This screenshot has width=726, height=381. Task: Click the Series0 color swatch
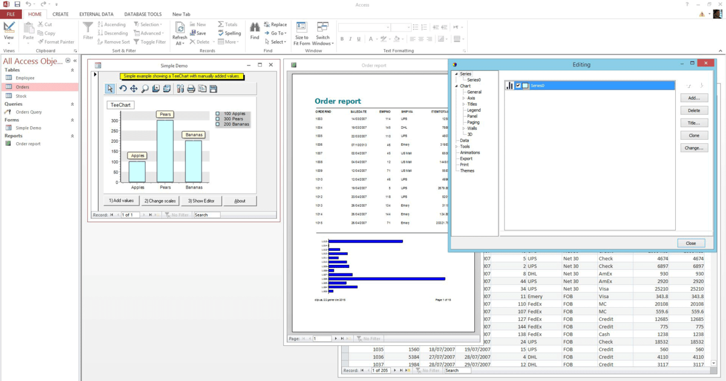pyautogui.click(x=525, y=85)
